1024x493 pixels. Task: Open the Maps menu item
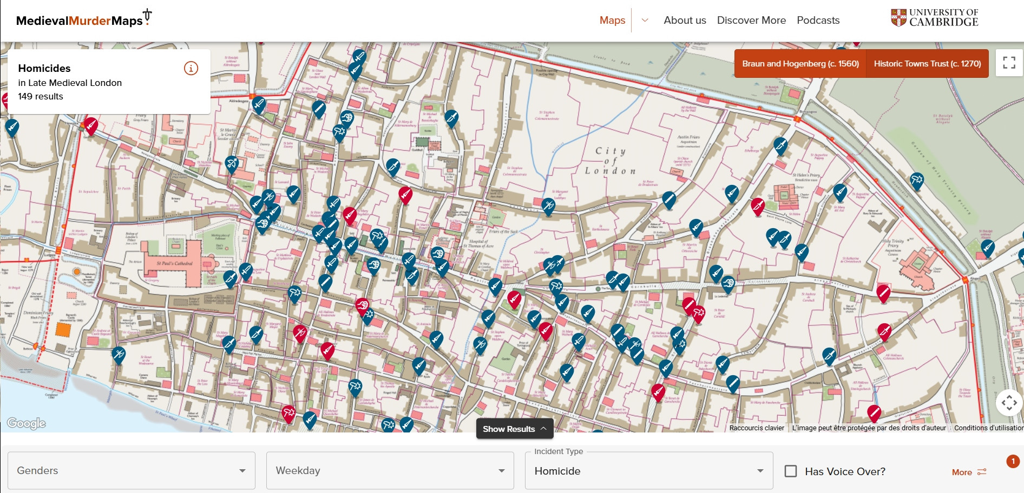[612, 21]
